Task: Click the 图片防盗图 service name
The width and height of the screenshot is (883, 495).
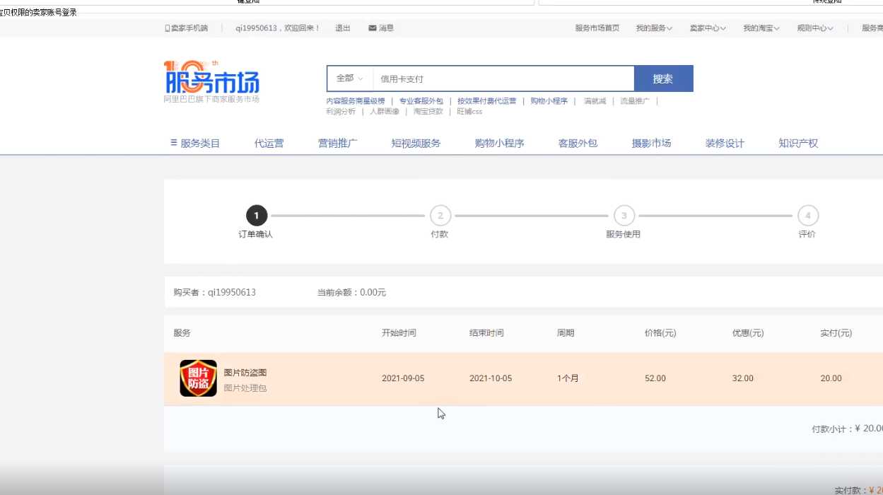Action: (x=245, y=373)
